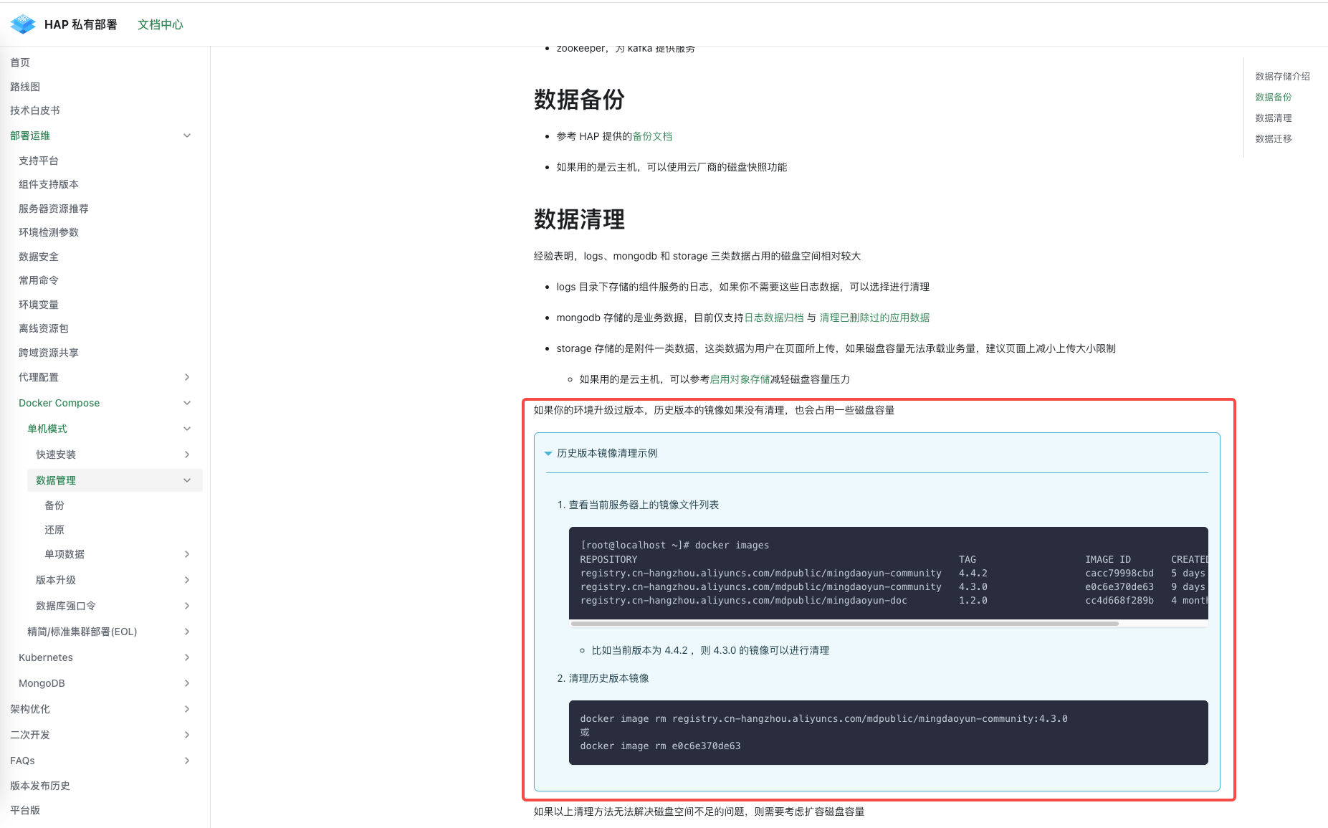Screen dimensions: 1328x828
Task: Collapse the 部署运维 section chevron
Action: (x=187, y=135)
